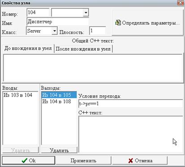This screenshot has width=185, height=167.
Task: Select output row Из 104 в 105
Action: pyautogui.click(x=59, y=95)
